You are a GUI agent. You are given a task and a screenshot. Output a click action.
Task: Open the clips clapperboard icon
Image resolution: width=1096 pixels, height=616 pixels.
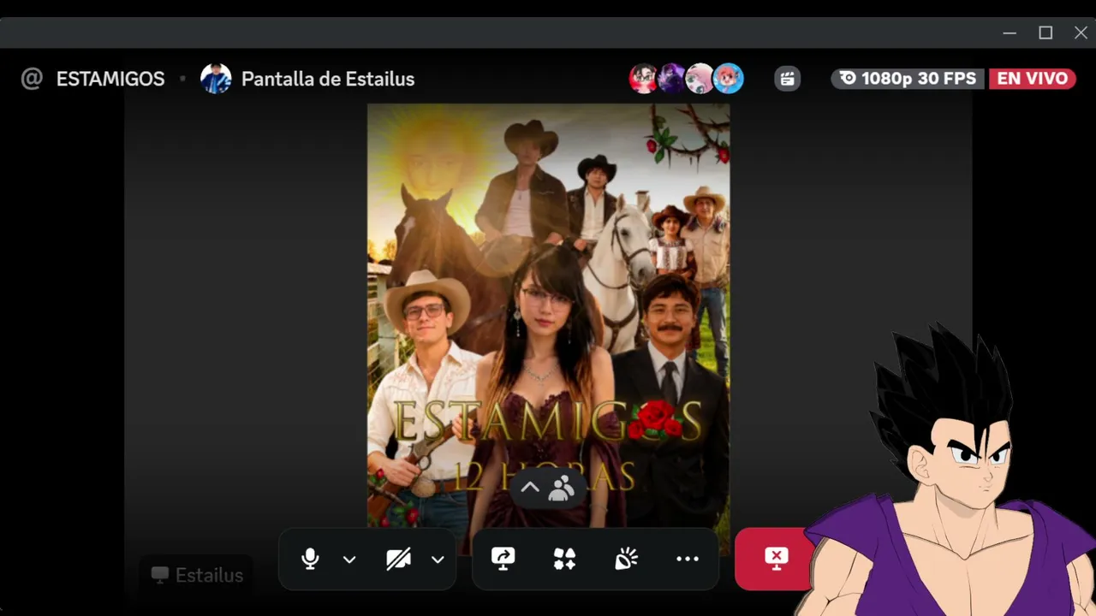click(787, 79)
